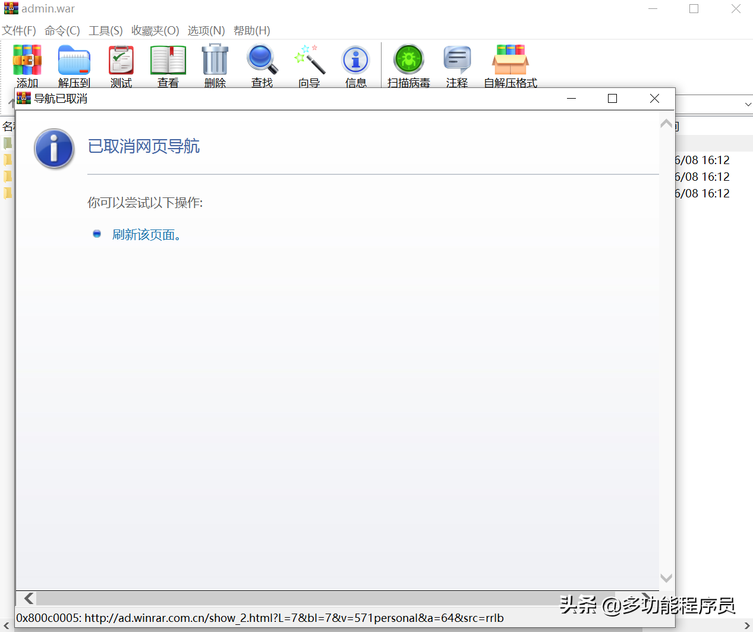Viewport: 753px width, 632px height.
Task: Open the Favorites (收藏夹) menu
Action: pyautogui.click(x=155, y=30)
